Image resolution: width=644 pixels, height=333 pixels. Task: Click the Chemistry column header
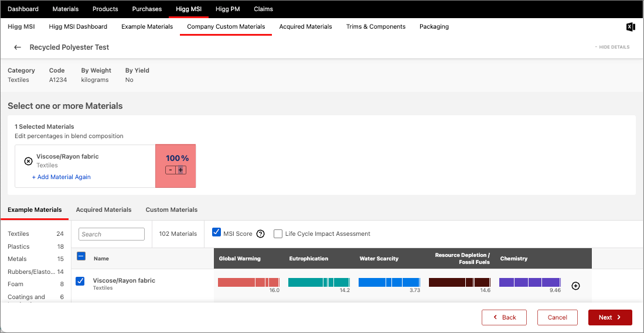[514, 259]
